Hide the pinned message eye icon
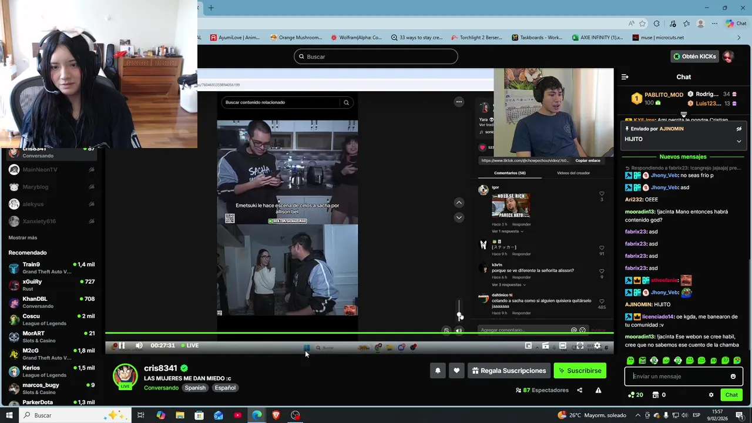The width and height of the screenshot is (752, 423). click(x=739, y=129)
